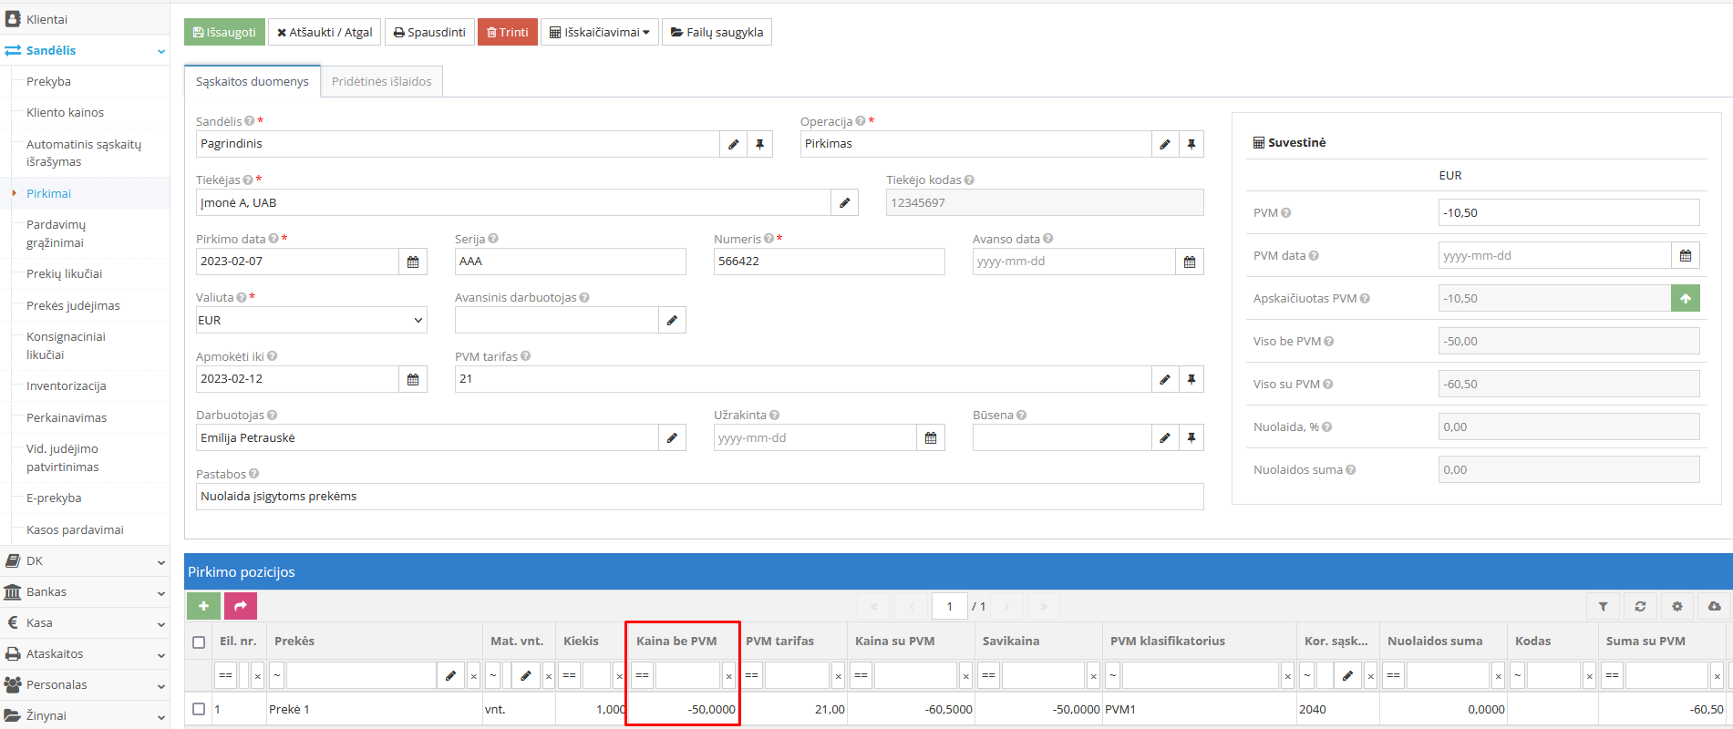Expand the Bankas sidebar section
The width and height of the screenshot is (1733, 729).
click(85, 592)
